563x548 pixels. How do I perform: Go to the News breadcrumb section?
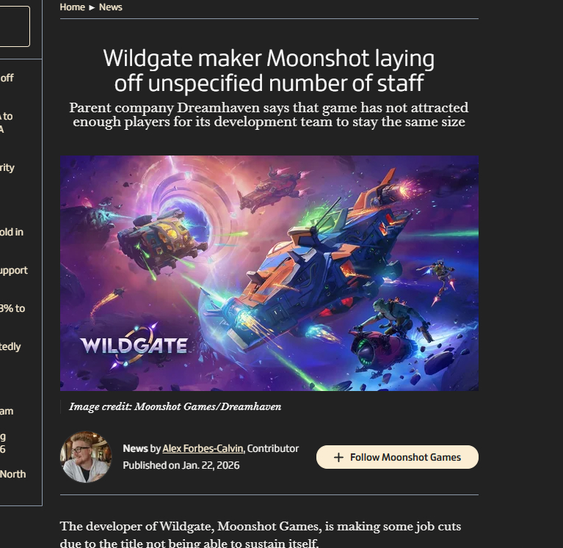[110, 7]
